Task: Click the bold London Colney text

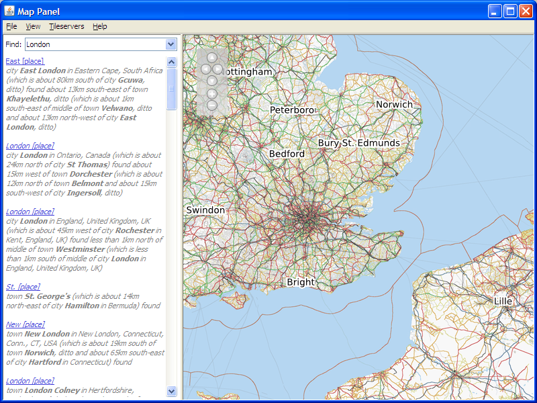Action: pyautogui.click(x=52, y=390)
